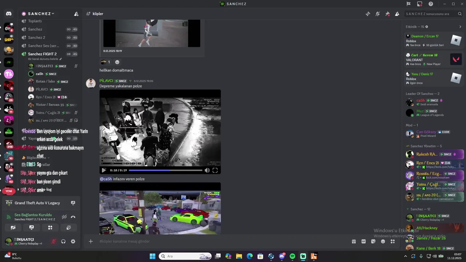Mute the video with speaker icon
This screenshot has width=466, height=262.
click(x=207, y=170)
